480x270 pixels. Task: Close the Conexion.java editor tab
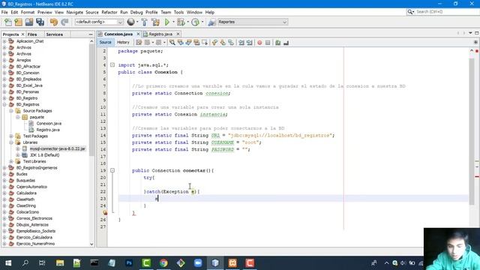click(138, 34)
